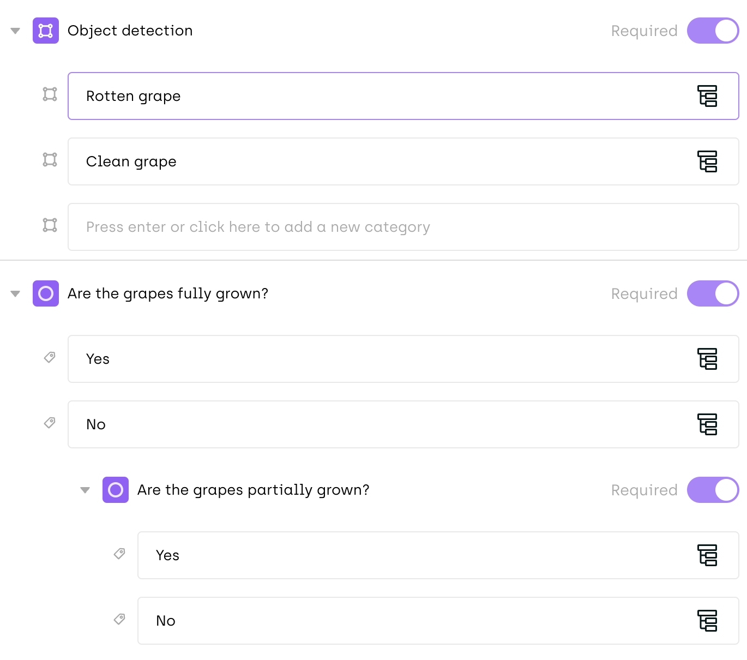Screen dimensions: 747x660
Task: Click the radio icon beside 'Are the grapes partially grown?'
Action: (116, 490)
